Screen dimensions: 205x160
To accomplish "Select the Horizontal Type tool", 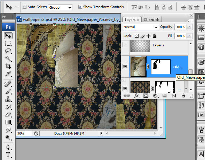I will [x=8, y=155].
